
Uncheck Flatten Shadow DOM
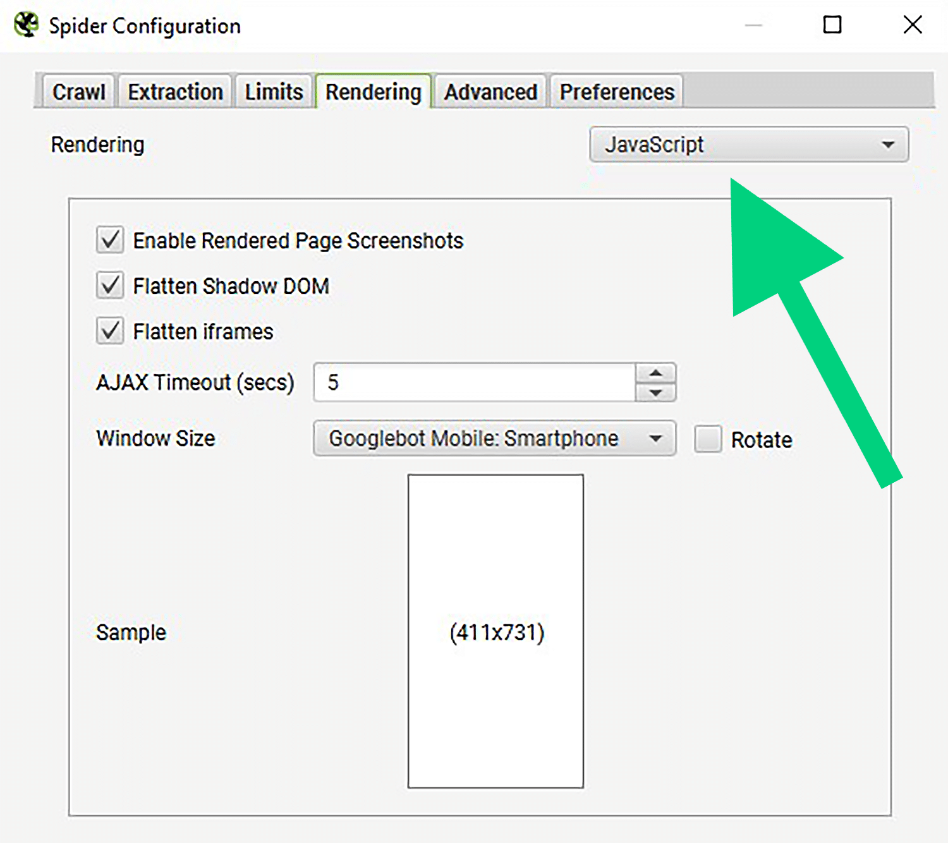pos(110,286)
